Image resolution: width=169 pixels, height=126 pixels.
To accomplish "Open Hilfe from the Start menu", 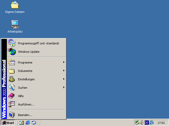I will tap(36, 96).
